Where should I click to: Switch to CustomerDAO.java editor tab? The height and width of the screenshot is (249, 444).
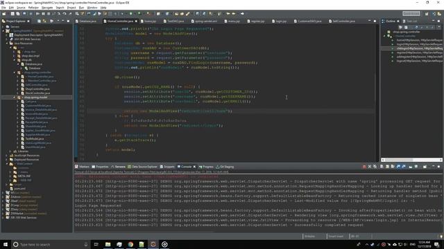pyautogui.click(x=307, y=21)
